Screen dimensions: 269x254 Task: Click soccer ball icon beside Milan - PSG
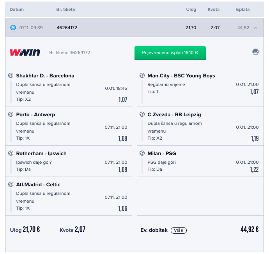tap(142, 153)
